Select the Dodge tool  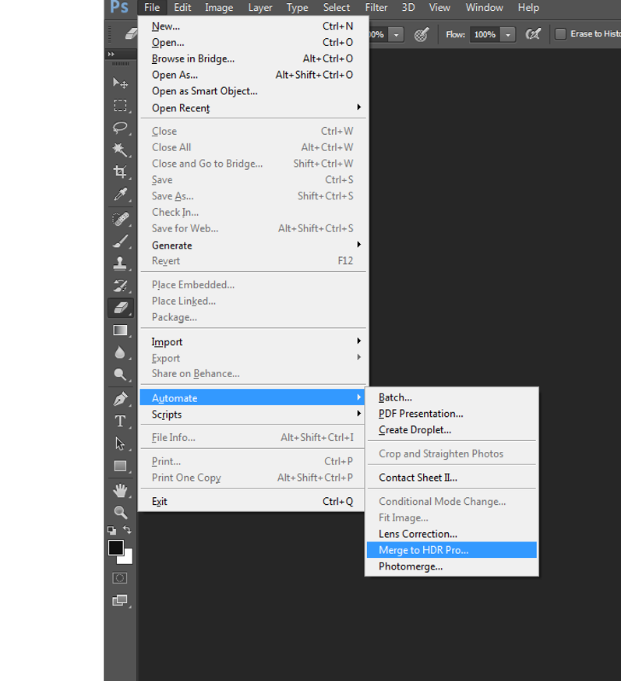[120, 374]
